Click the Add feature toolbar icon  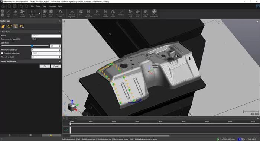pos(22,13)
